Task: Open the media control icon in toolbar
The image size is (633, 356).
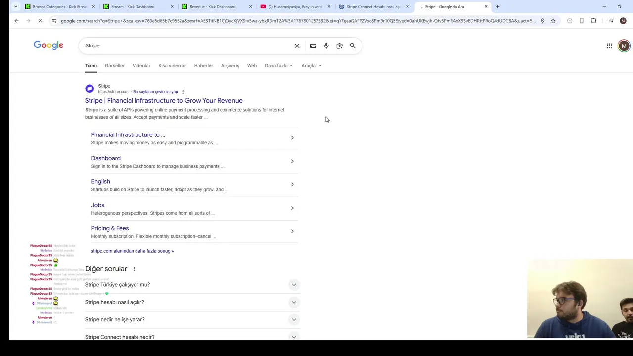Action: (611, 21)
